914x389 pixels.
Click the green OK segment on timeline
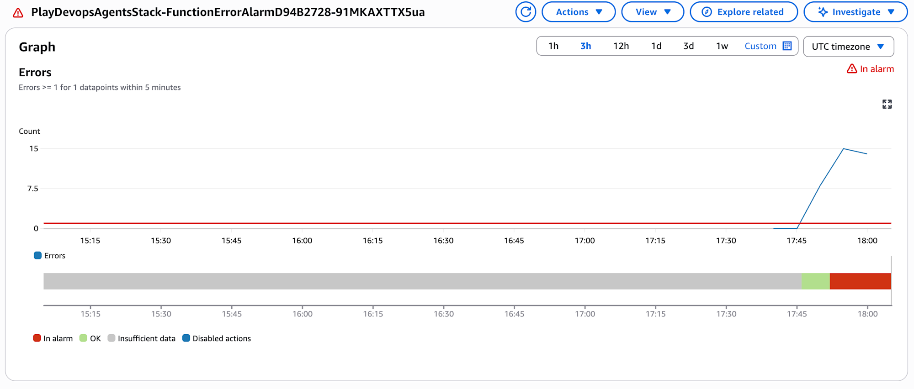[815, 281]
